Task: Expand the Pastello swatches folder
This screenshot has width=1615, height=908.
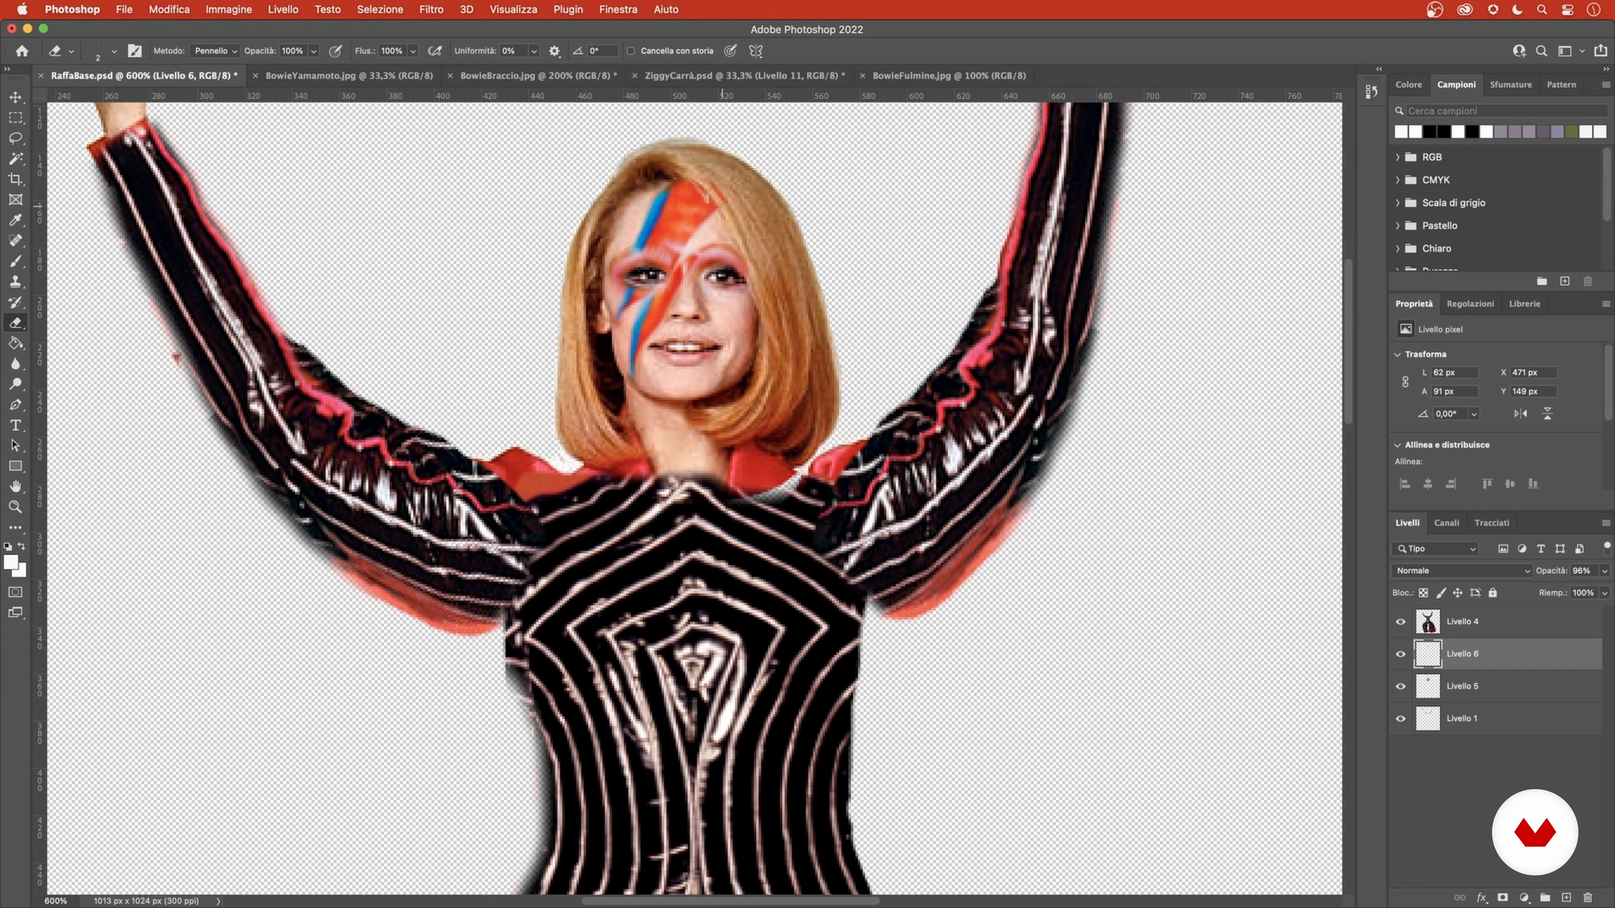Action: click(1398, 226)
